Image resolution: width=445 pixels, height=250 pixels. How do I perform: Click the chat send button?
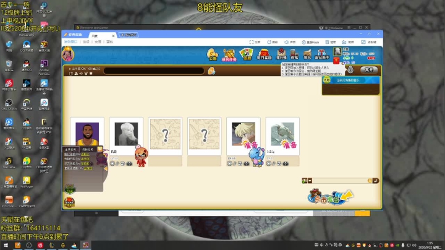(x=376, y=181)
